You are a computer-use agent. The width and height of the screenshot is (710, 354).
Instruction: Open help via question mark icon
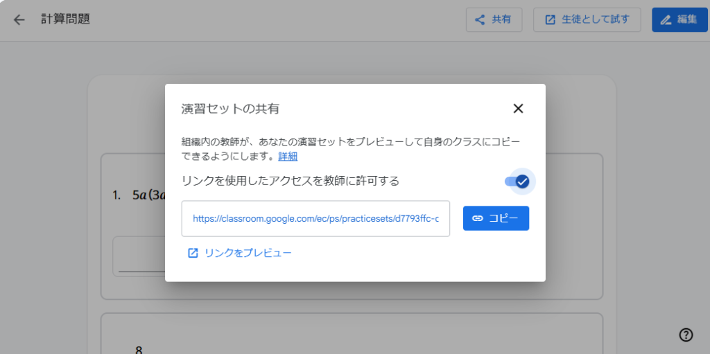click(686, 335)
